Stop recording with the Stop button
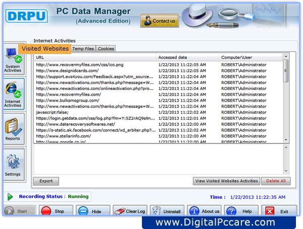Image resolution: width=303 pixels, height=229 pixels. point(56,211)
